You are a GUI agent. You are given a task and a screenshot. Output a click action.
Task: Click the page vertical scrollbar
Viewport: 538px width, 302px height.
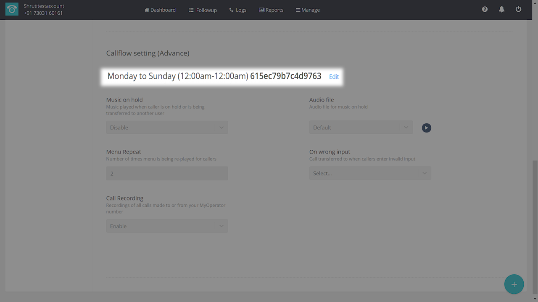coord(535,226)
